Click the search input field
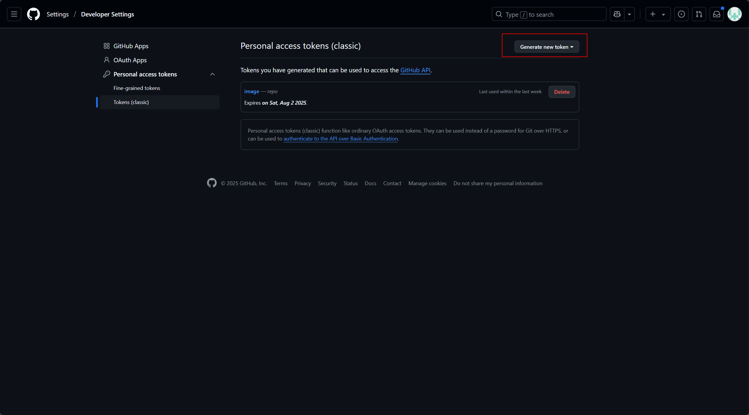 click(549, 14)
